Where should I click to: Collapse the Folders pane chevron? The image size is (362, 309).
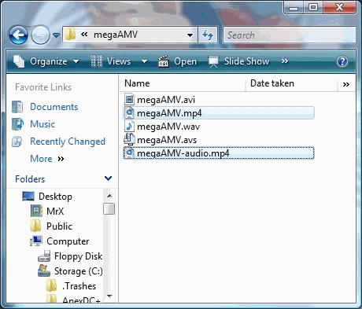point(108,178)
